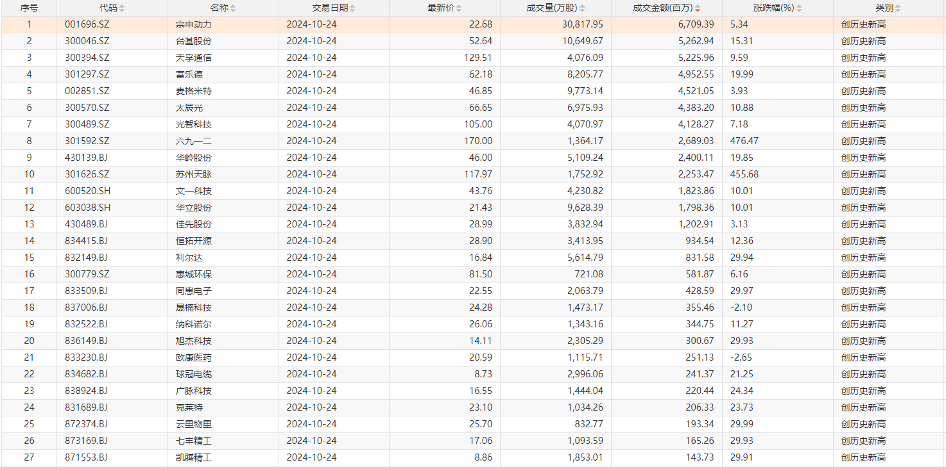This screenshot has width=946, height=467.
Task: Select the turnover amount 6,709.39
Action: [697, 24]
